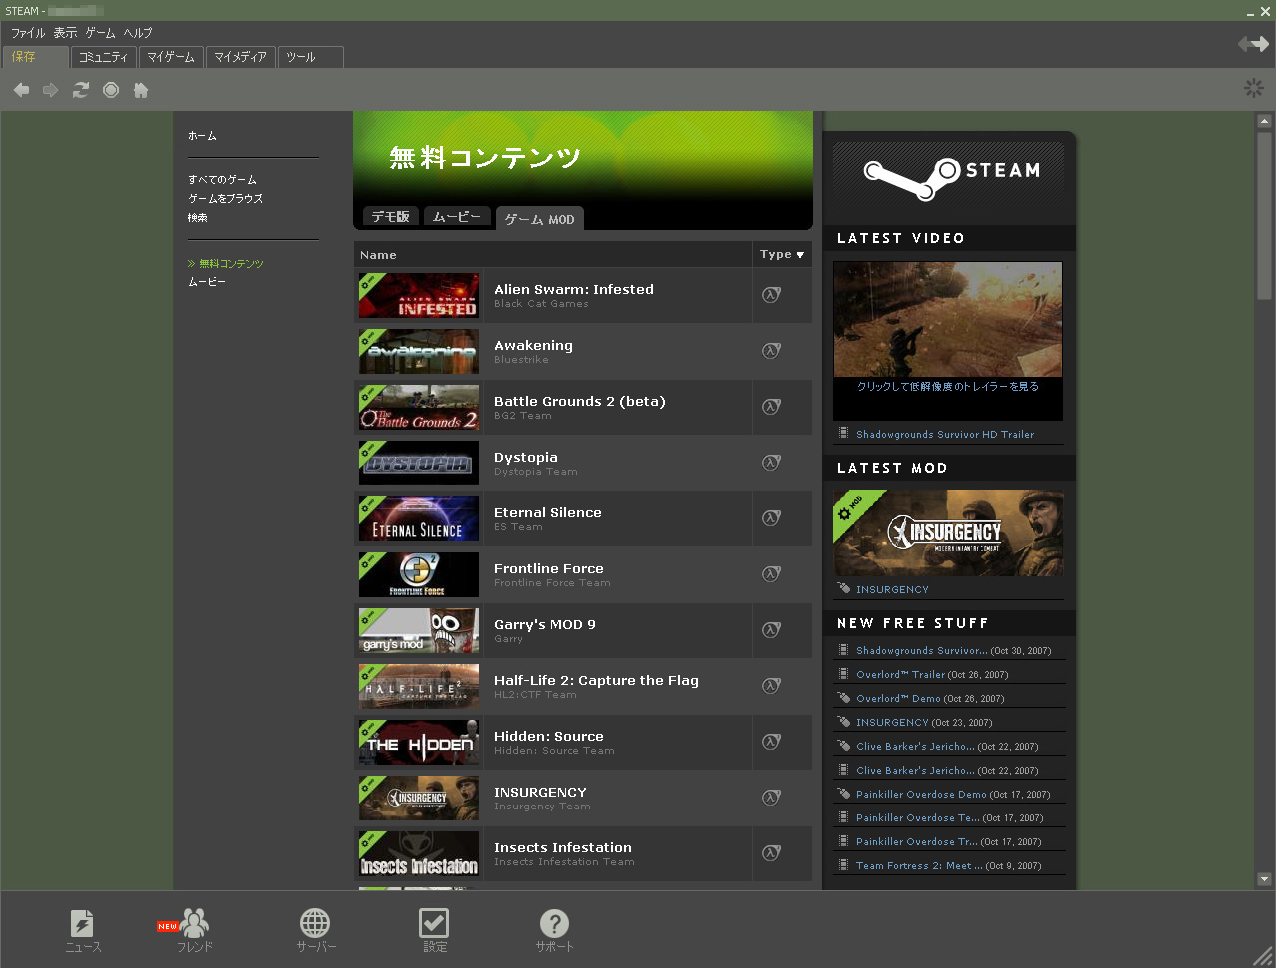The width and height of the screenshot is (1276, 968).
Task: Go back with the back arrow icon
Action: click(21, 90)
